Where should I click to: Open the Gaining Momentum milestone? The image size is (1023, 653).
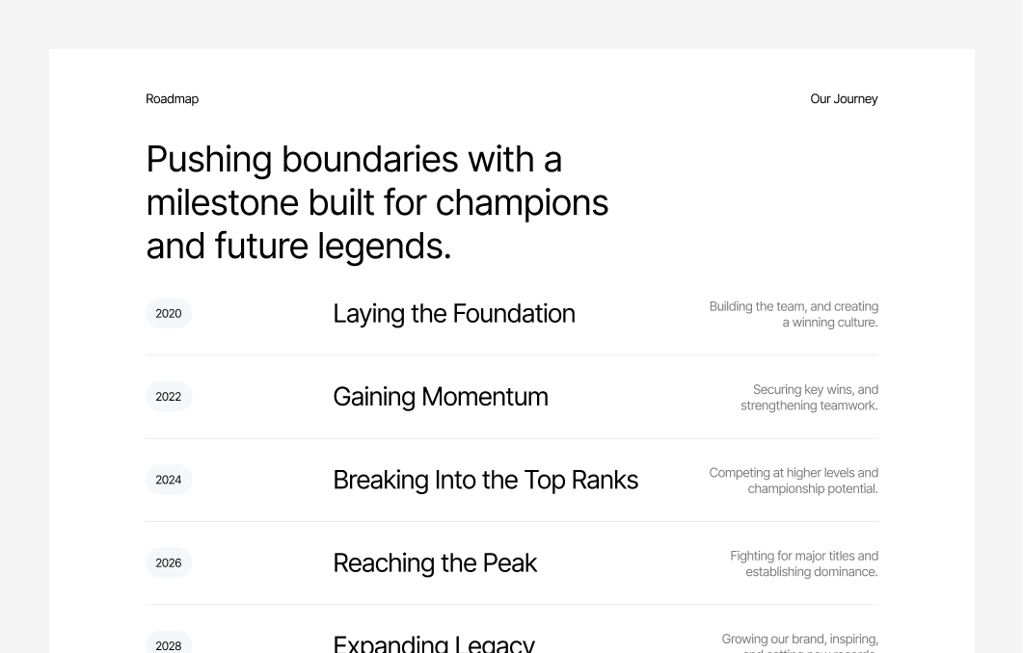click(440, 397)
